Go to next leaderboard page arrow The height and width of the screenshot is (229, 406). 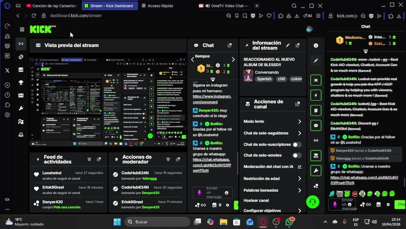233,59
